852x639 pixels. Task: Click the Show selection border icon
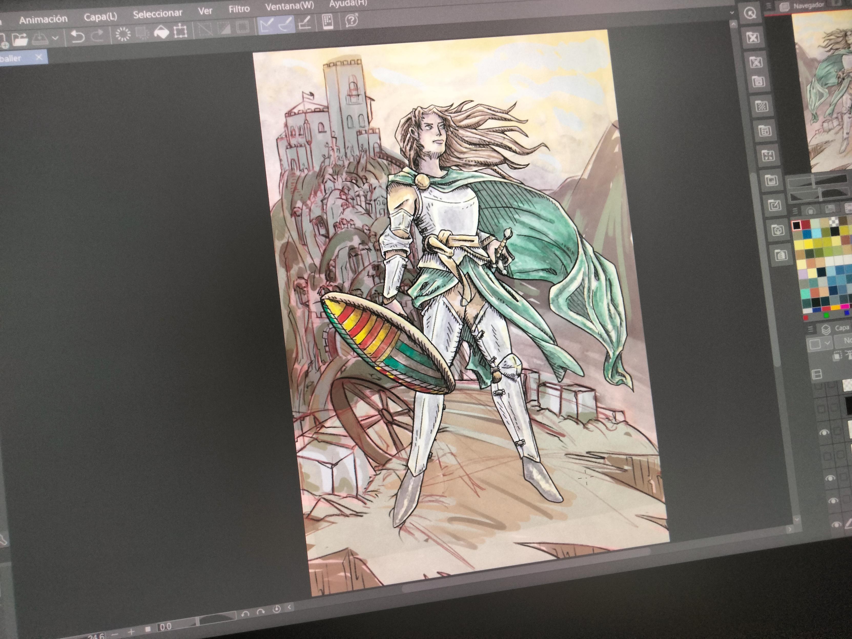243,27
